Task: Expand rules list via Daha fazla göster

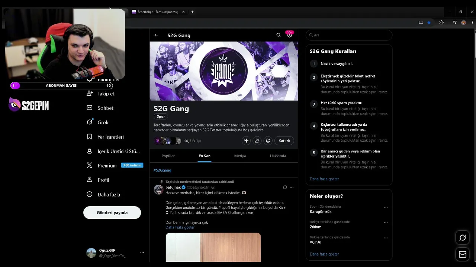Action: [x=324, y=179]
